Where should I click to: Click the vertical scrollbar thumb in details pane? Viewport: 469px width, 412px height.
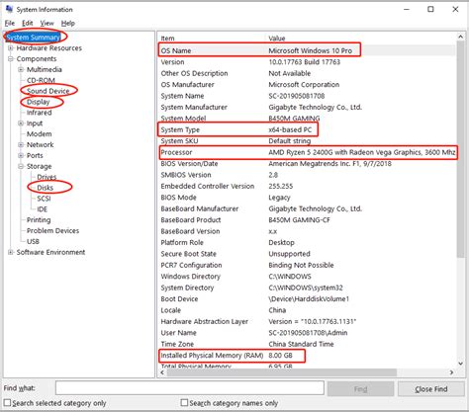pos(460,149)
